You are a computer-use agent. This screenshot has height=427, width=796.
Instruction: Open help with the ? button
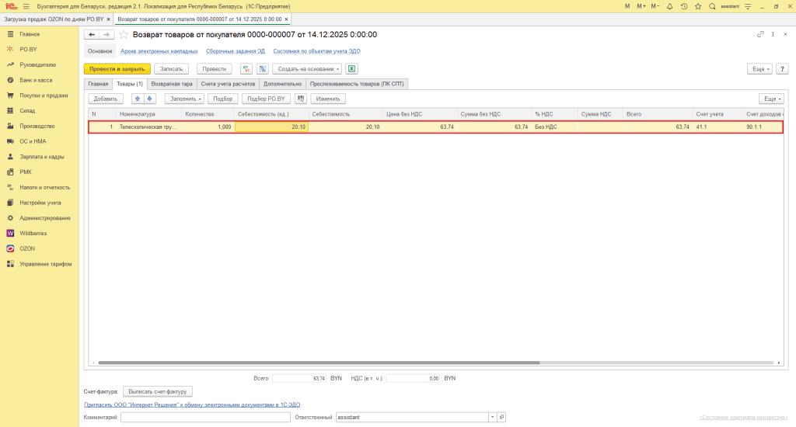782,69
